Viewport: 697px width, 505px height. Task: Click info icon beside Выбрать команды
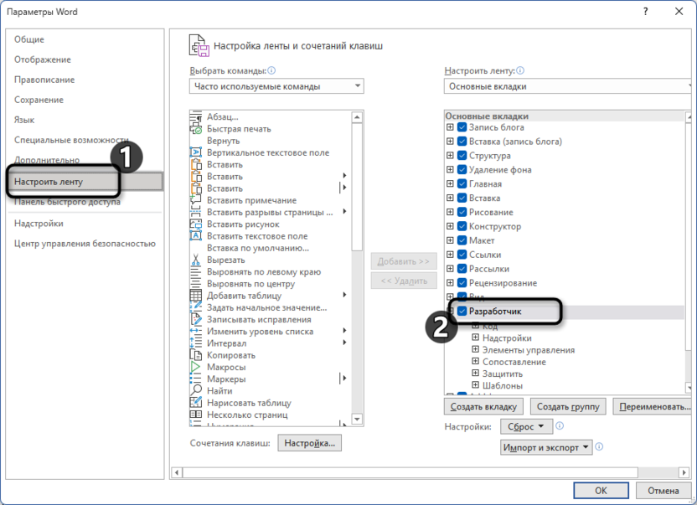(271, 70)
